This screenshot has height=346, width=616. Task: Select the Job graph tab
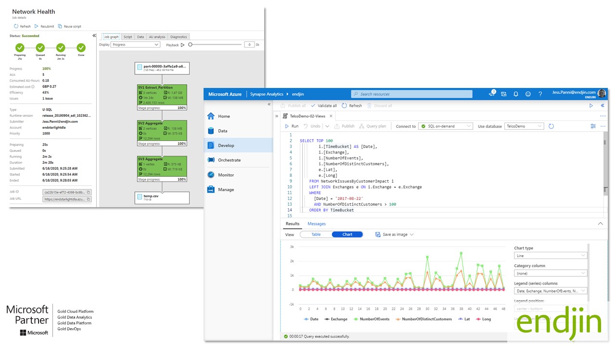tap(111, 37)
